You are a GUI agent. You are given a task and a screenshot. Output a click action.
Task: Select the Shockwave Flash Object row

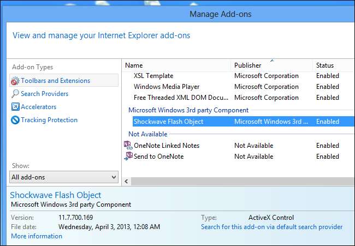point(168,122)
